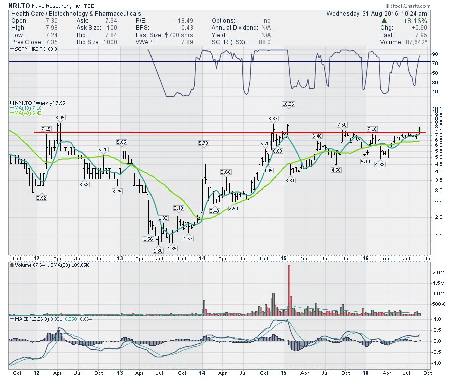Click the 5.73 price spike label
Screen dimensions: 453x378
[204, 143]
